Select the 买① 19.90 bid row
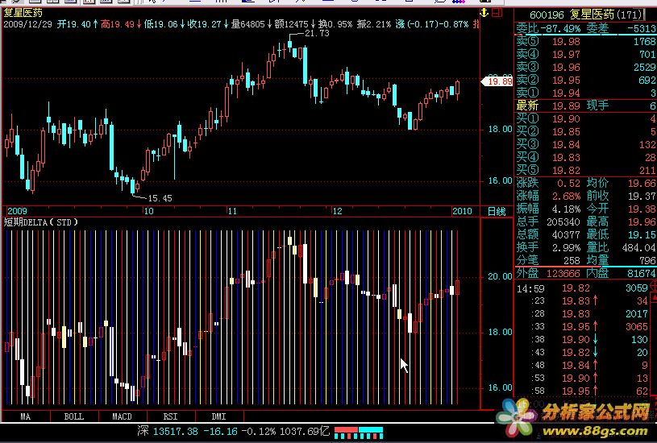 click(x=586, y=118)
